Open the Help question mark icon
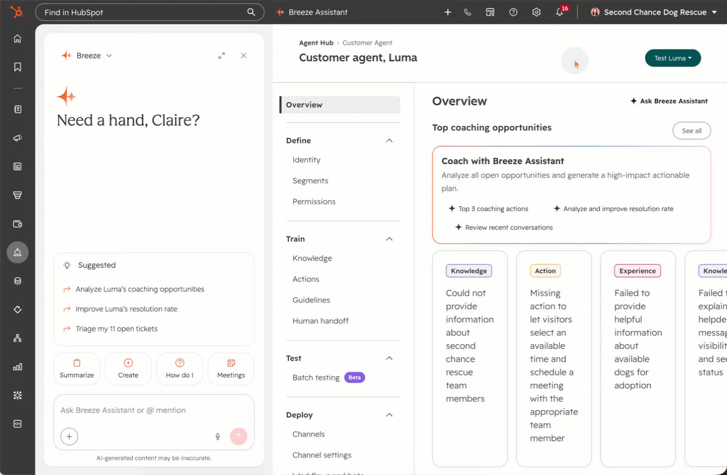 coord(513,12)
